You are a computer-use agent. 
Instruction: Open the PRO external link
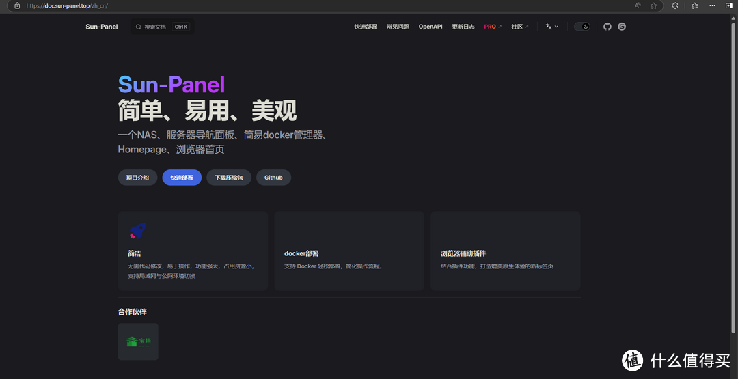[x=493, y=27]
